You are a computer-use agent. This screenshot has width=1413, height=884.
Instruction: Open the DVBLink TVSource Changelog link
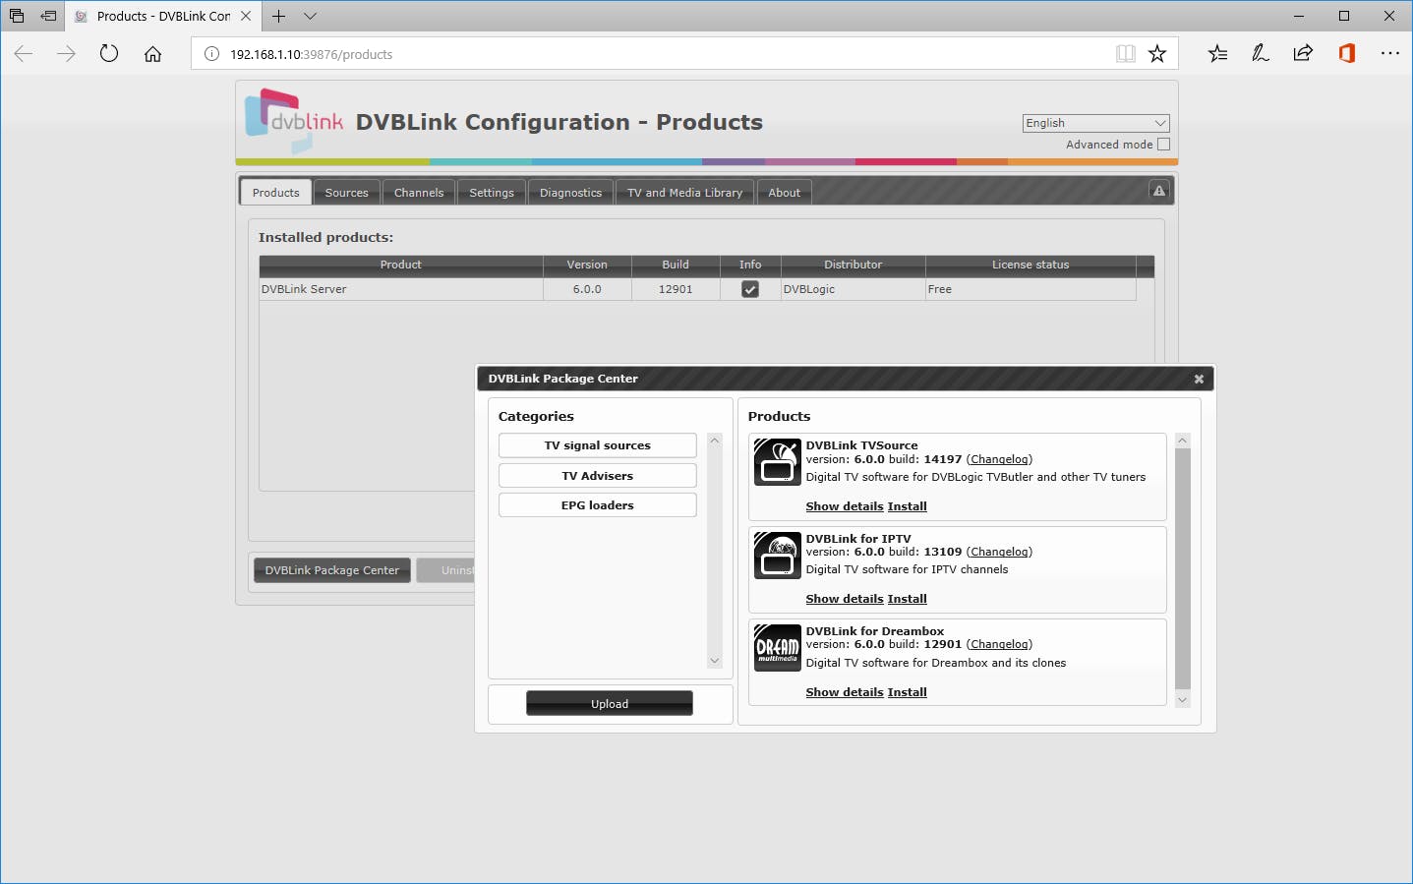pos(1000,459)
